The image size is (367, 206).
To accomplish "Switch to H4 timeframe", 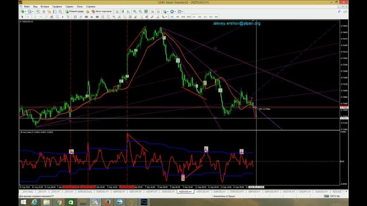I will point(200,17).
